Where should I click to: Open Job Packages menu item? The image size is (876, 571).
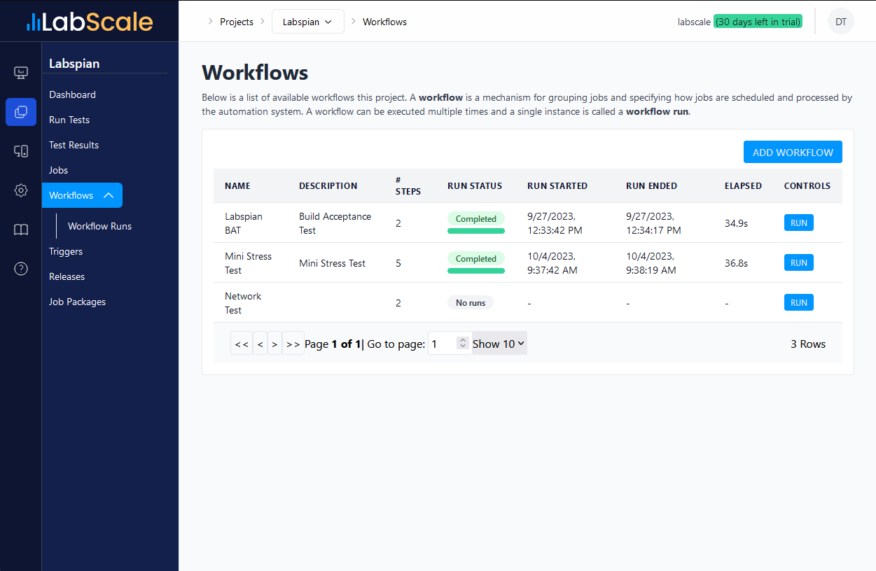point(77,302)
